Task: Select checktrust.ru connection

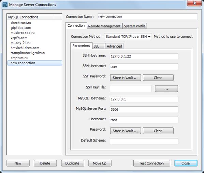Action: pos(35,23)
